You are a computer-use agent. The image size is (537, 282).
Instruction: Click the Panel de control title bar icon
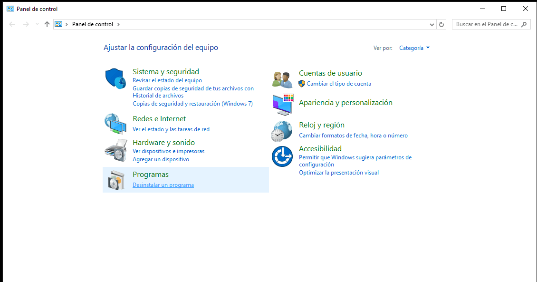[10, 9]
